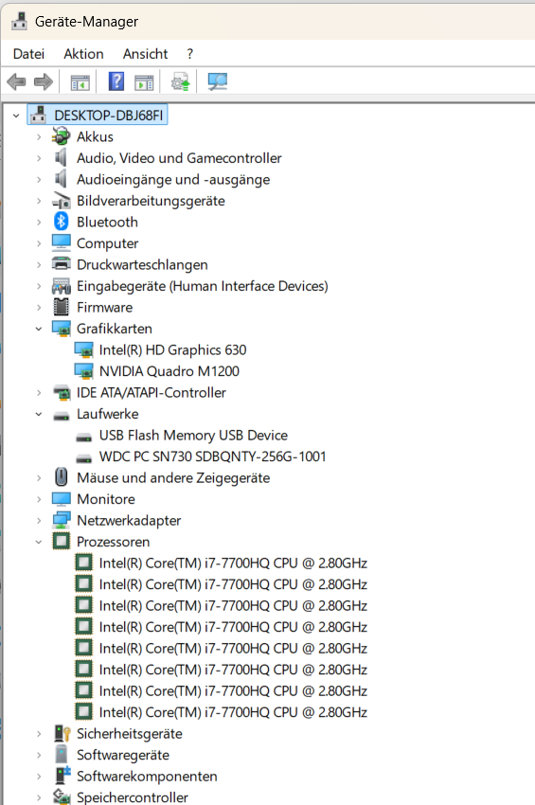This screenshot has height=805, width=535.
Task: Click the Netzwerkadapter icon
Action: click(62, 520)
